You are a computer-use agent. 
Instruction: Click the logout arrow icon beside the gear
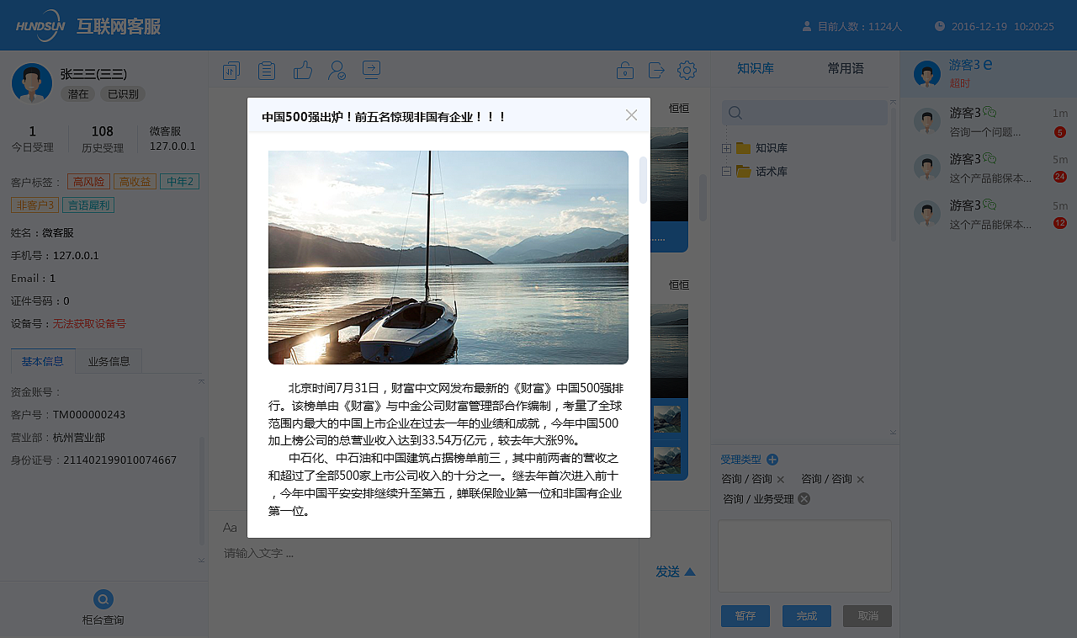[656, 71]
